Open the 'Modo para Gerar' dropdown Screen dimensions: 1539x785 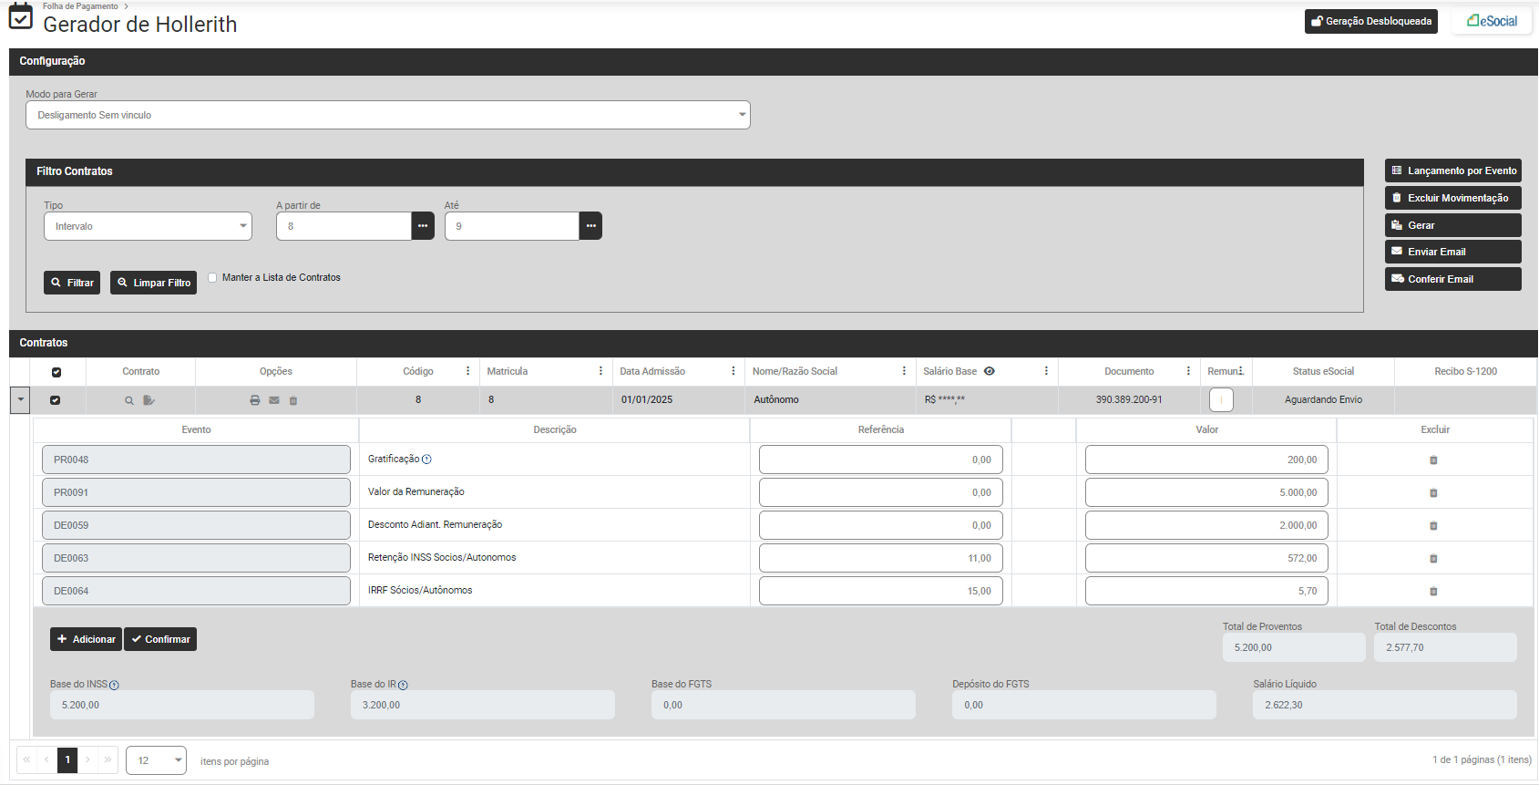(387, 115)
